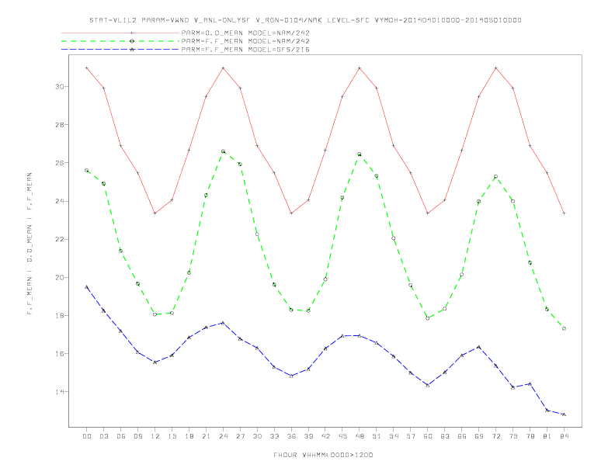
Task: Click x-axis forecast hour label 45
Action: [x=342, y=436]
